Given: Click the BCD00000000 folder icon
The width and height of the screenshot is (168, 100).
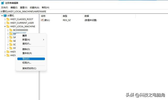Looking at the screenshot, I should click(x=11, y=30).
